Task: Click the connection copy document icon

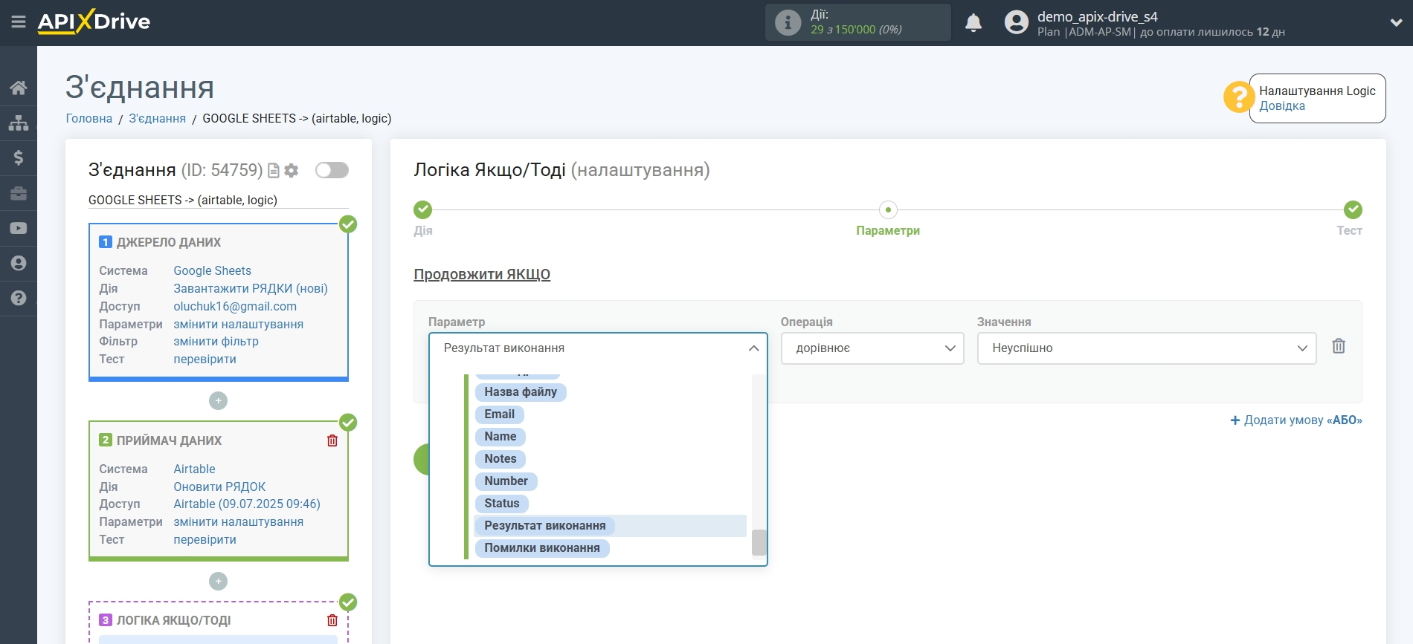Action: pyautogui.click(x=274, y=171)
